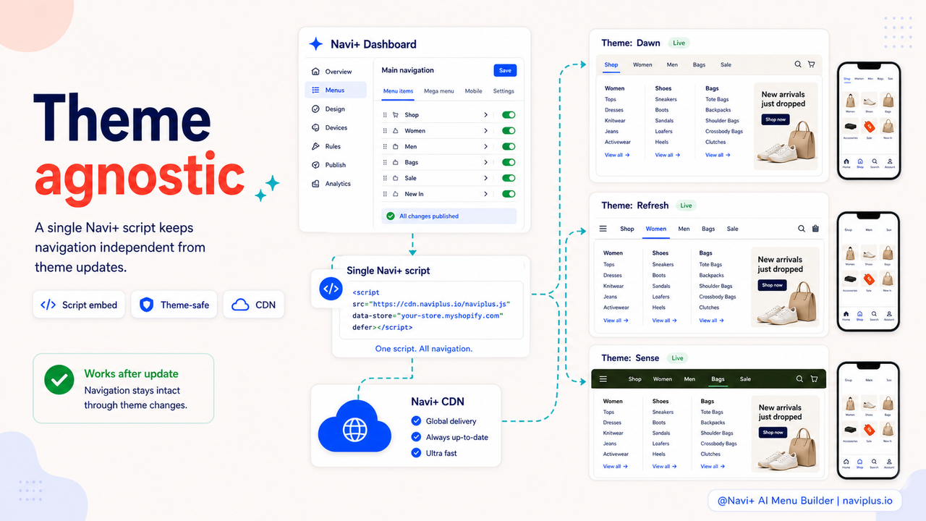The height and width of the screenshot is (521, 926).
Task: Click the Live badge next to Theme: Dawn
Action: [x=678, y=43]
